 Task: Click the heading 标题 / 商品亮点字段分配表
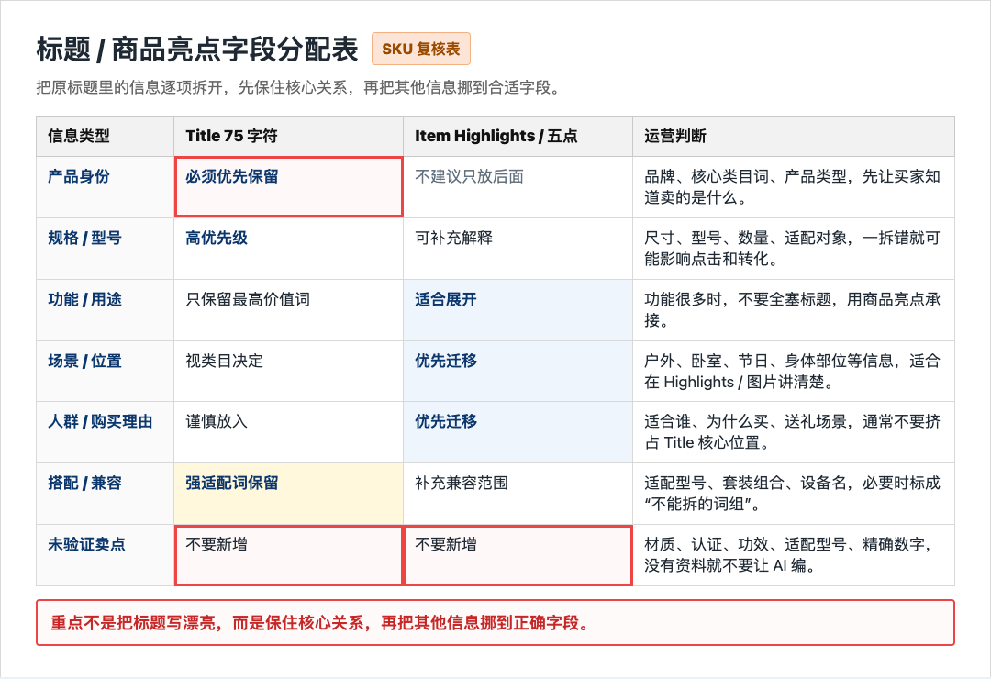click(x=197, y=50)
